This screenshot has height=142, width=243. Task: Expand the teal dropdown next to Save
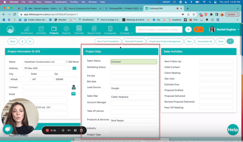click(230, 41)
